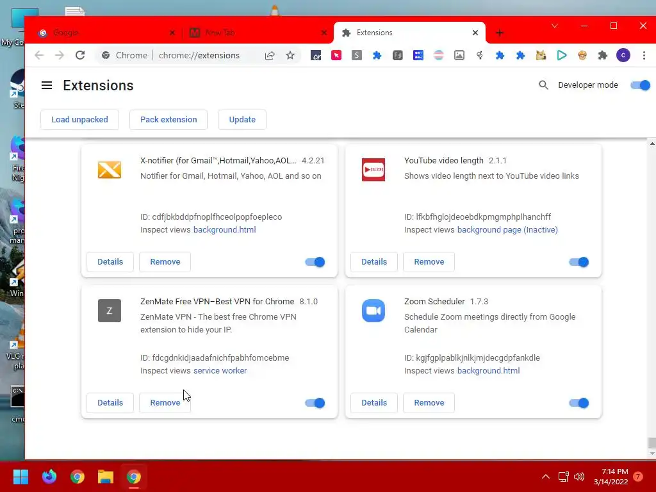Click the orange mushroom extension icon
The height and width of the screenshot is (492, 656).
[x=582, y=55]
